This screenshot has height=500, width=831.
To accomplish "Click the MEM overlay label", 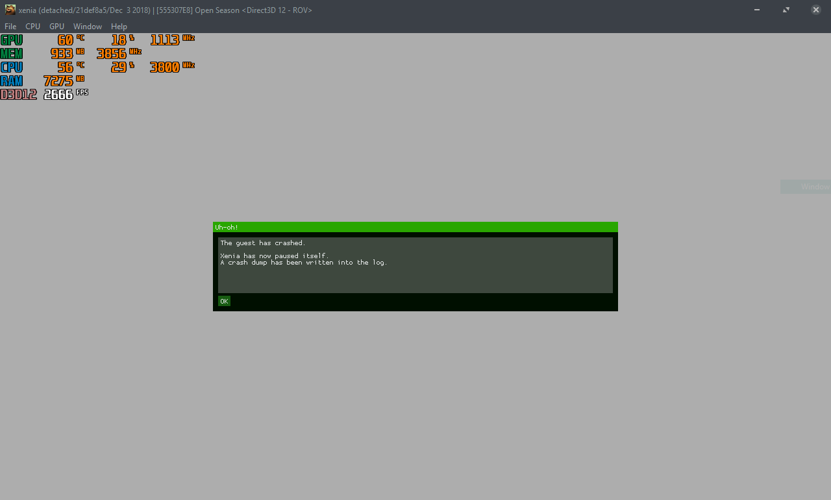I will (12, 53).
